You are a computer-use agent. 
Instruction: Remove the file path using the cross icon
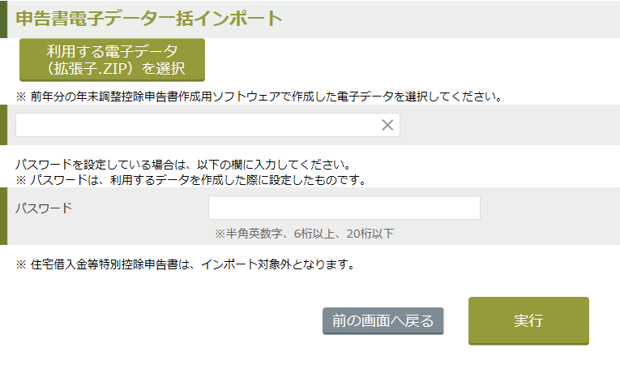coord(387,125)
